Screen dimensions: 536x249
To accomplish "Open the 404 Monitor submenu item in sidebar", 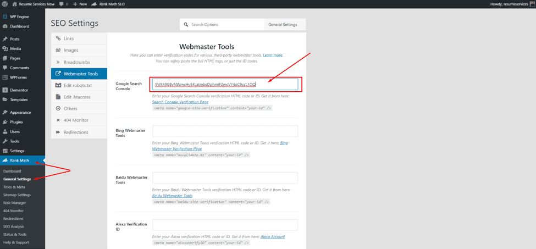I will 13,211.
